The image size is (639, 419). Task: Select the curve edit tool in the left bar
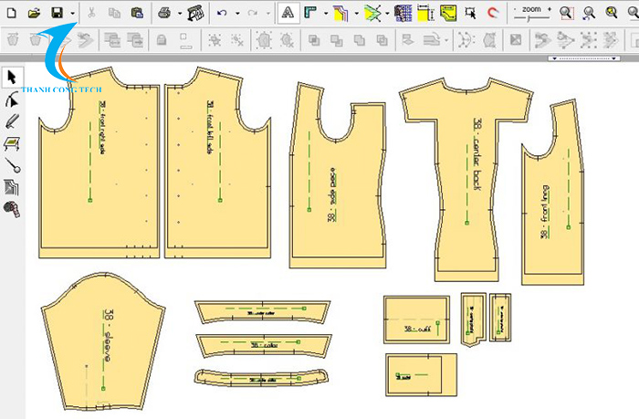click(12, 100)
